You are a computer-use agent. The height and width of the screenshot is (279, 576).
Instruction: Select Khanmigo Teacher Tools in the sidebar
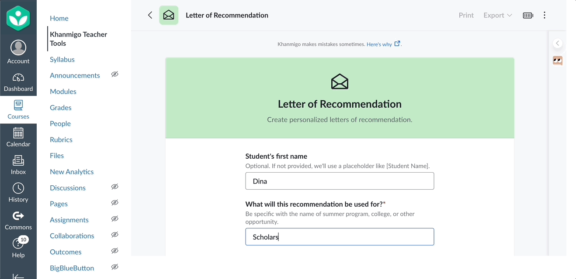point(78,38)
